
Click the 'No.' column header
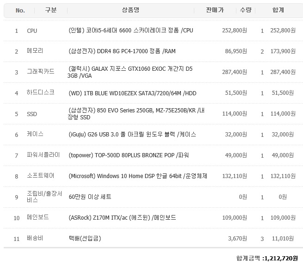(20, 11)
